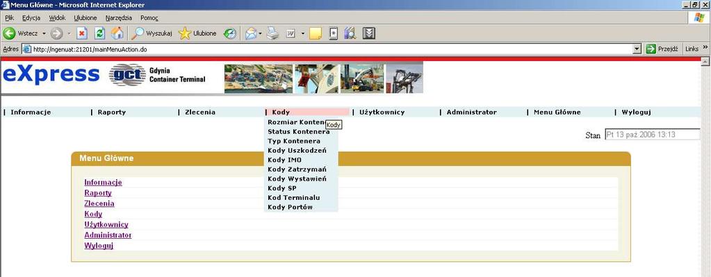Image resolution: width=711 pixels, height=277 pixels.
Task: Refresh the page with the green Refresh icon
Action: point(100,33)
